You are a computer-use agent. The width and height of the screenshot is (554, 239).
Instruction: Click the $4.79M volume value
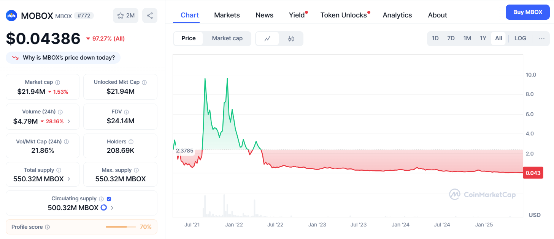pos(25,121)
